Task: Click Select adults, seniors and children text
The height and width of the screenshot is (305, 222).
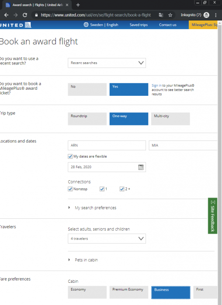Action: [99, 229]
